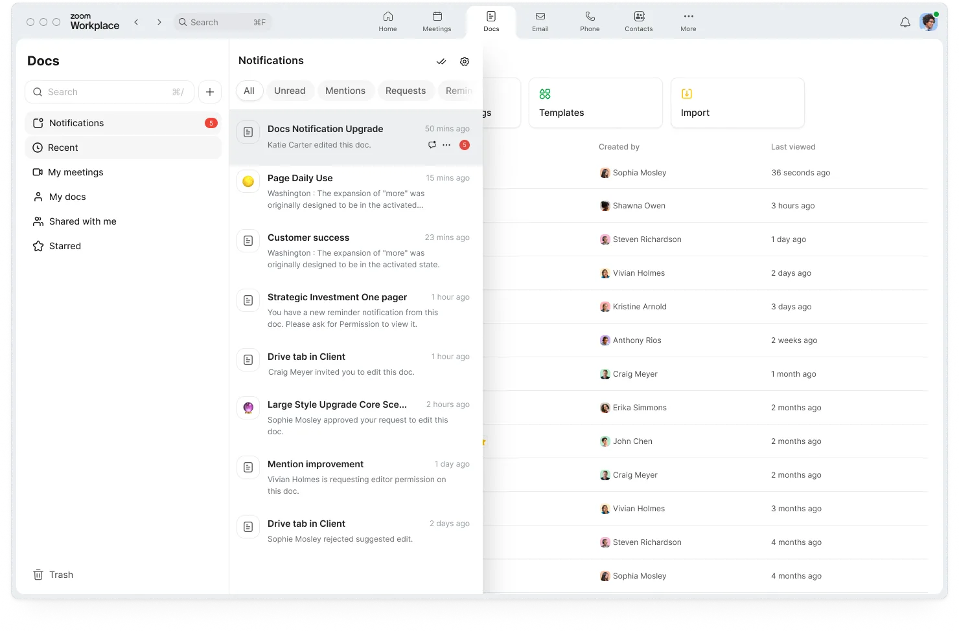Viewport: 959px width, 631px height.
Task: Filter notifications by Unread
Action: pos(290,91)
